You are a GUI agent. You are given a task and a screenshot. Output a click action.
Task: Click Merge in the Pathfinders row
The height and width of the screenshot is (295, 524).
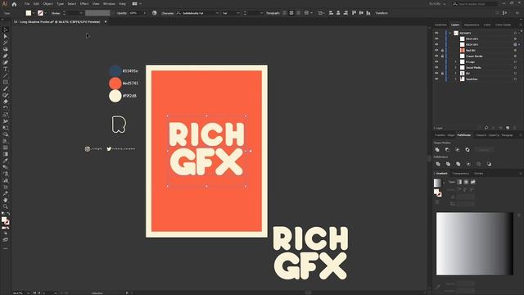pyautogui.click(x=458, y=164)
